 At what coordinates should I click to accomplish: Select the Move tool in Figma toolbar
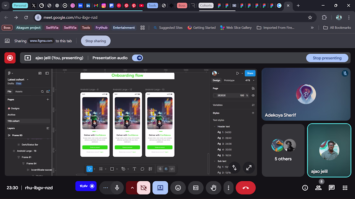tap(89, 169)
